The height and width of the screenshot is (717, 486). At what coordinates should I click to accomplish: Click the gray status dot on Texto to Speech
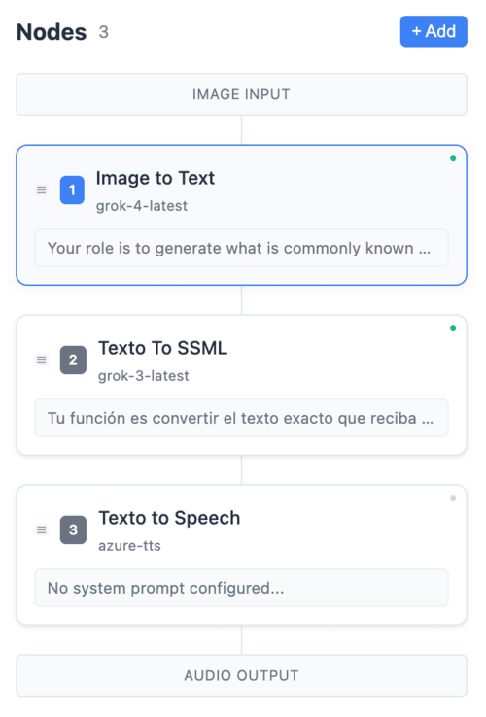tap(453, 498)
